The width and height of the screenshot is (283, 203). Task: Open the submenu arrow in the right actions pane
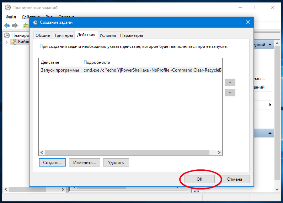coord(270,105)
